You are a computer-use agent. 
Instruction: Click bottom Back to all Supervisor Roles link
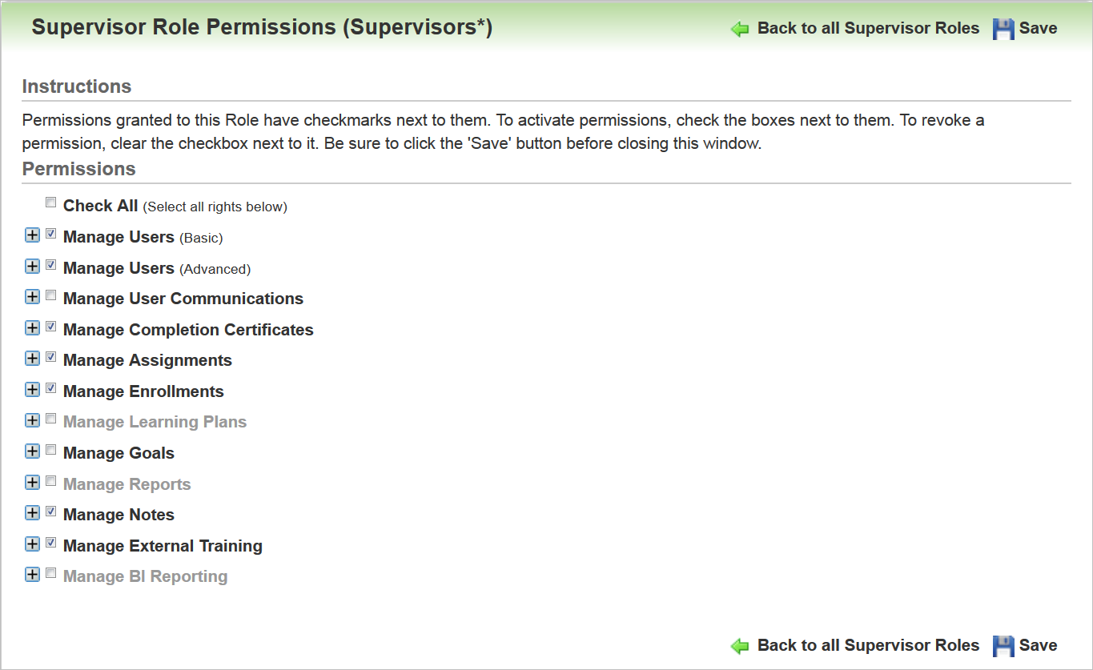point(868,645)
